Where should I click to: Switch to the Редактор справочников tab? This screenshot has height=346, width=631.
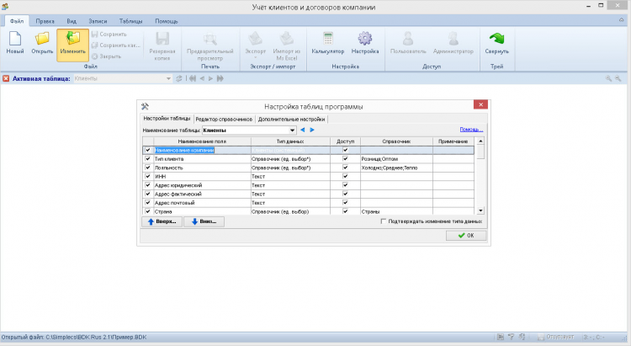[x=224, y=120]
